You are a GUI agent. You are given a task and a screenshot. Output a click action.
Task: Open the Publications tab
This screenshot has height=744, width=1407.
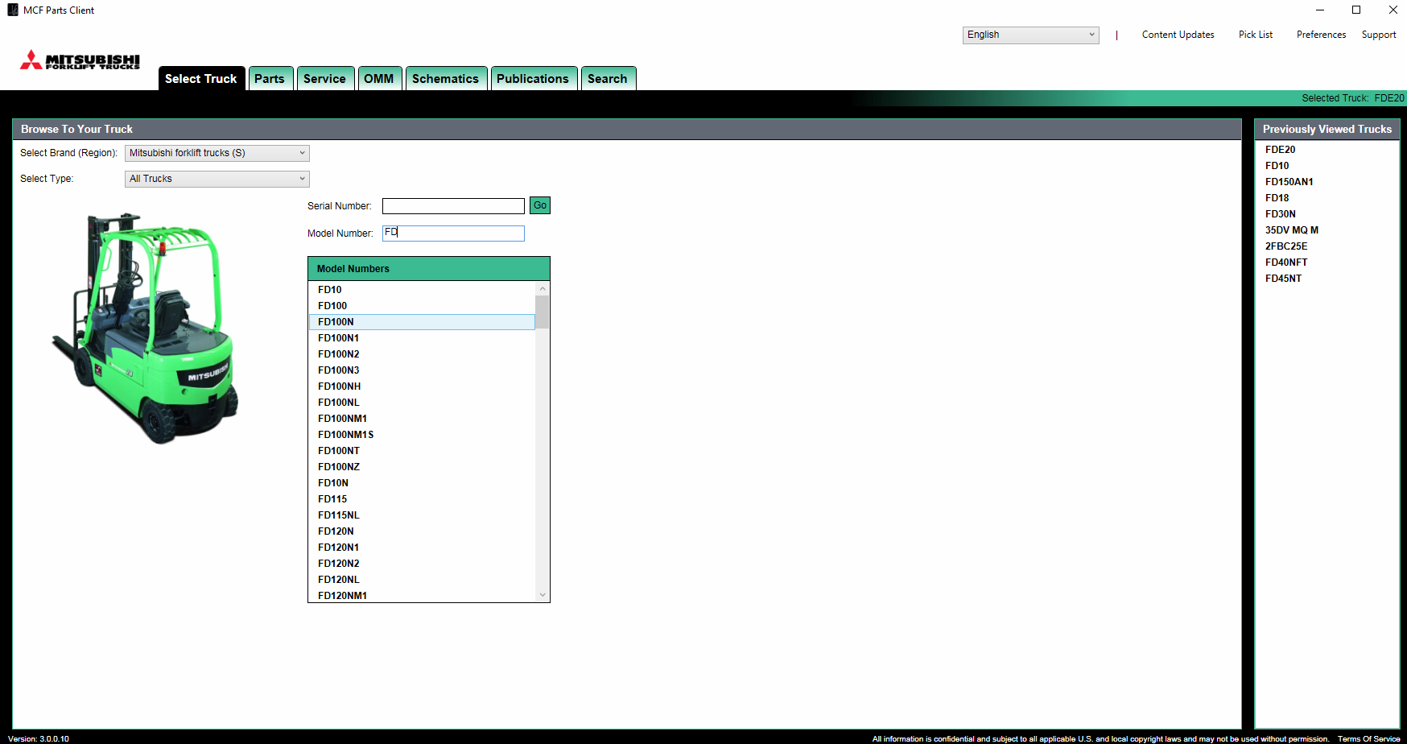coord(533,78)
